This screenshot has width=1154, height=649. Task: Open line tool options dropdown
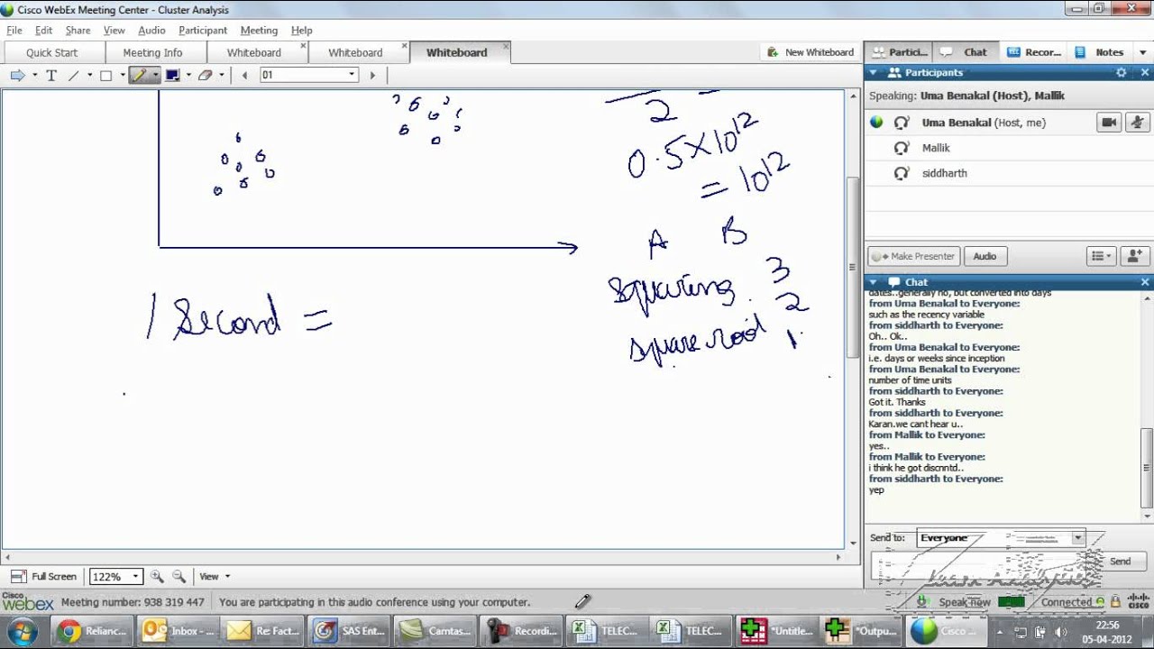pyautogui.click(x=89, y=75)
